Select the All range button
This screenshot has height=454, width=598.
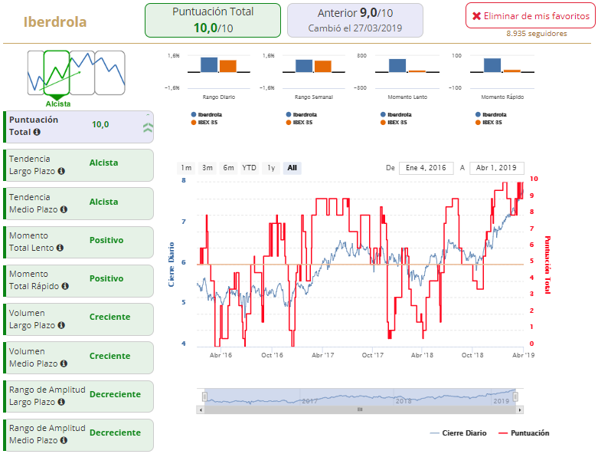[292, 168]
